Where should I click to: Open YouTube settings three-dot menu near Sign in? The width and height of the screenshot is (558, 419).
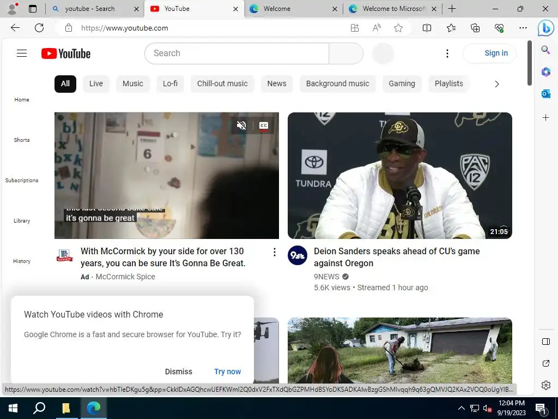pyautogui.click(x=447, y=53)
